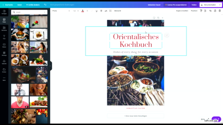
Task: Add new page plus icon above page
Action: (x=162, y=18)
